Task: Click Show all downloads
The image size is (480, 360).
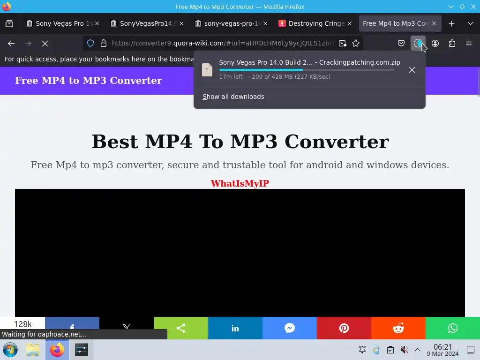Action: pos(233,97)
